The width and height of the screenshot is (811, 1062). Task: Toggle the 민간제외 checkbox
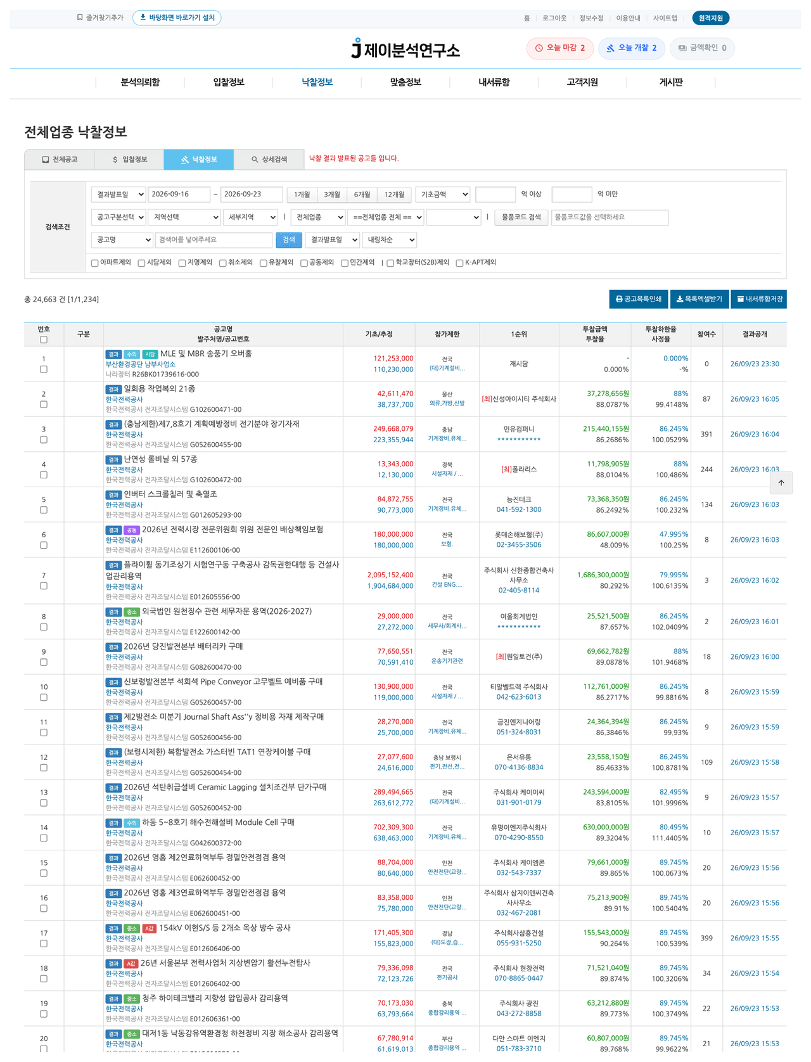click(345, 263)
